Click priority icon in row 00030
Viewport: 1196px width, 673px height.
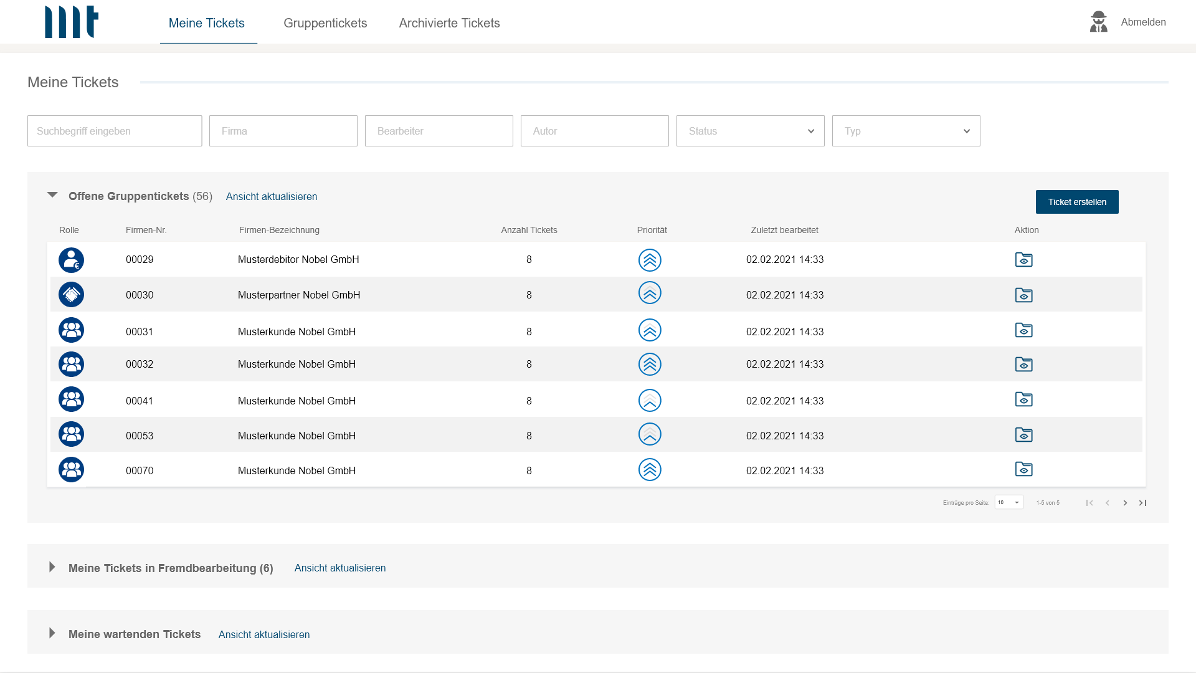pos(650,293)
